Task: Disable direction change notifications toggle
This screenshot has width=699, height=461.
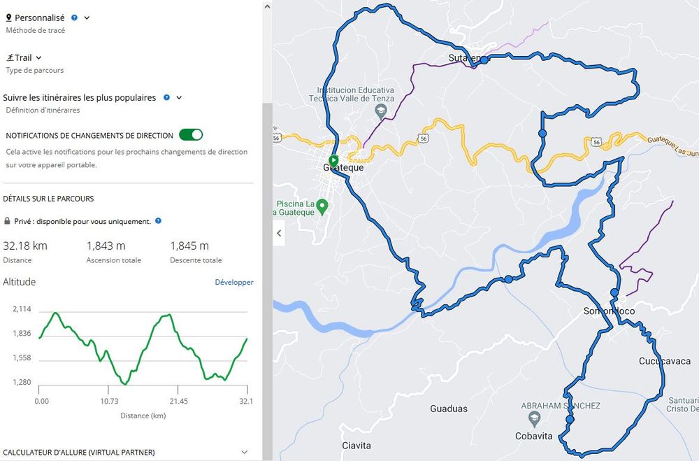Action: click(x=191, y=134)
